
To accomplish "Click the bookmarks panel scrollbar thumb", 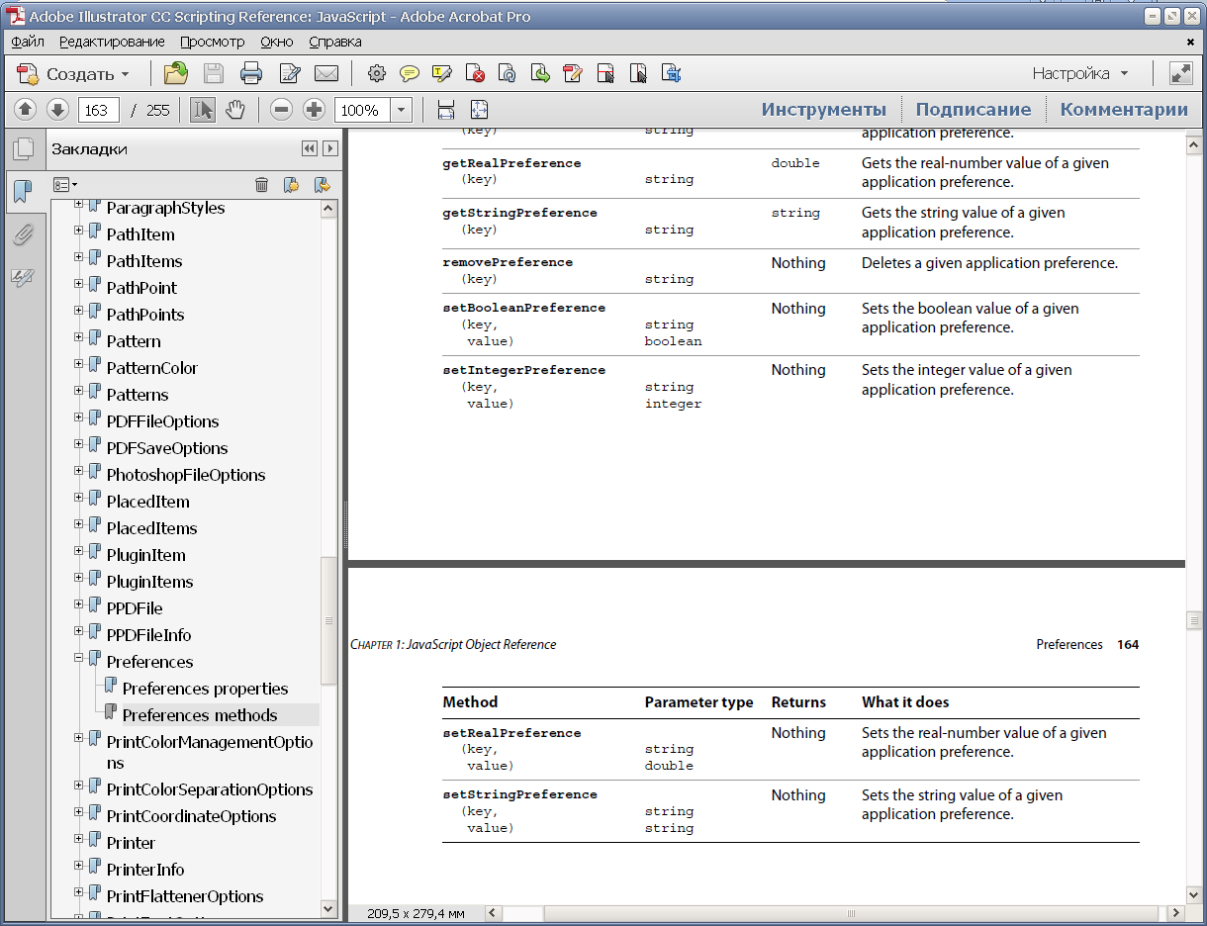I will [329, 620].
